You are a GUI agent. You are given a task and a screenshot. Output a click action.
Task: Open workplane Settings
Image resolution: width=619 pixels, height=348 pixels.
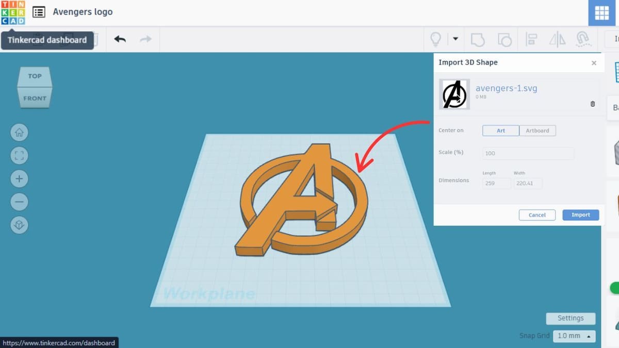(571, 318)
